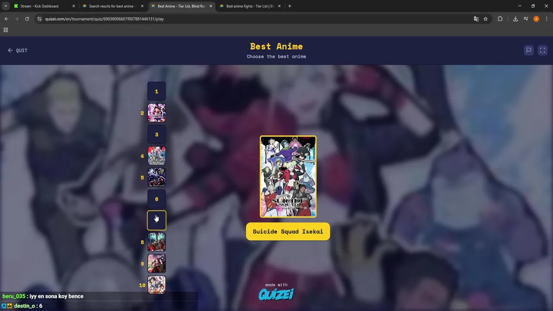
Task: Close the Best anime fights tab
Action: click(280, 6)
